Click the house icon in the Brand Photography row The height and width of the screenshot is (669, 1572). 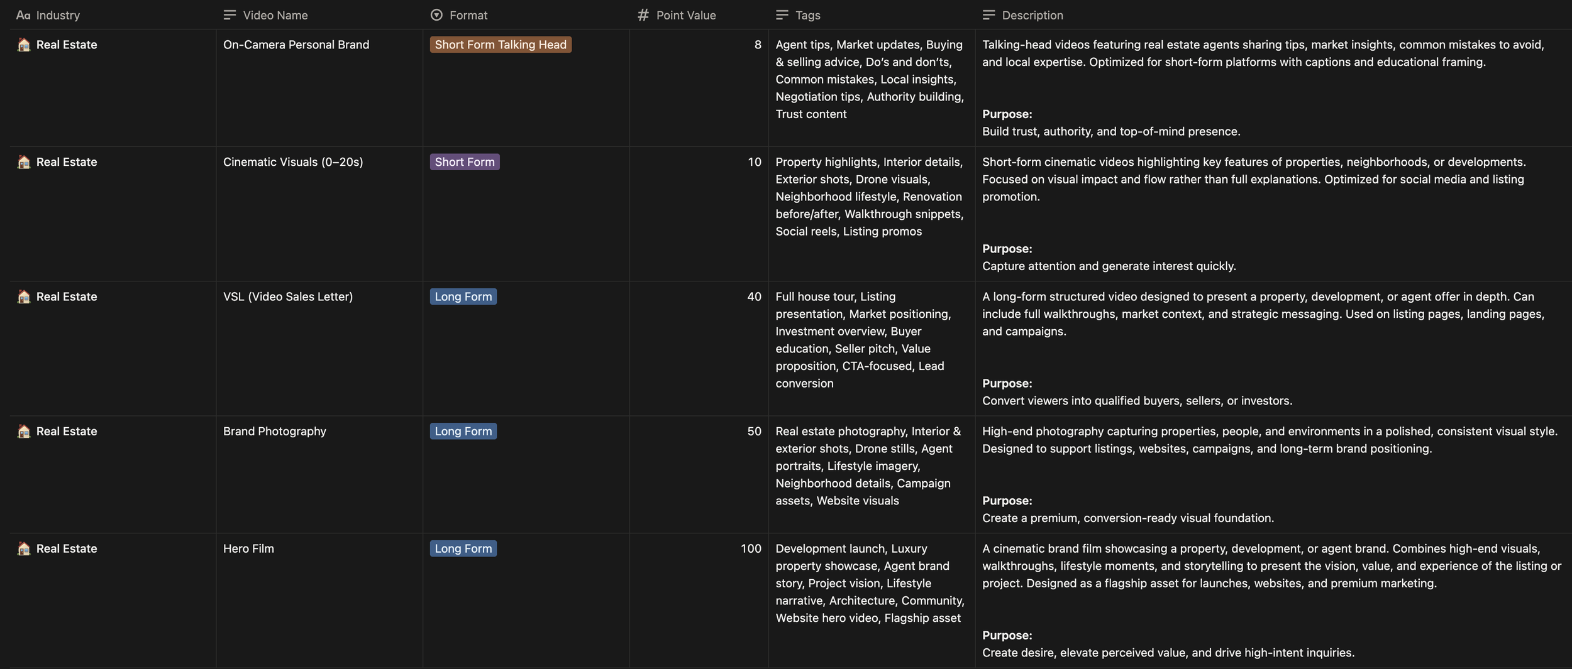coord(24,431)
